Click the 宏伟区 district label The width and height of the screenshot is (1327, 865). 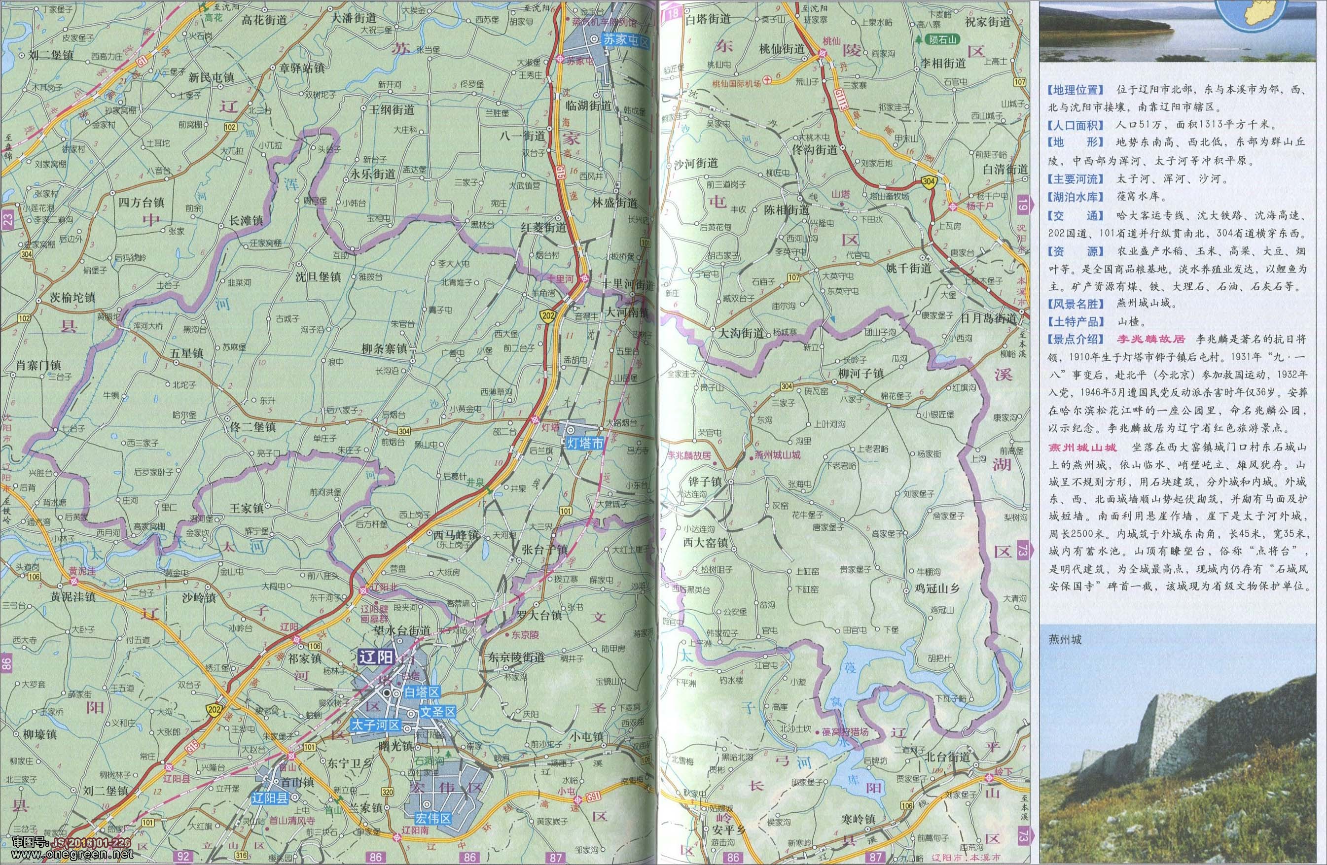click(432, 818)
